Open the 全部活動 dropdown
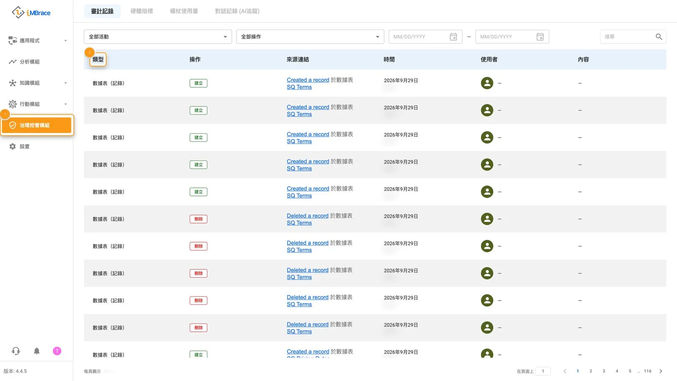The height and width of the screenshot is (381, 677). [x=158, y=37]
